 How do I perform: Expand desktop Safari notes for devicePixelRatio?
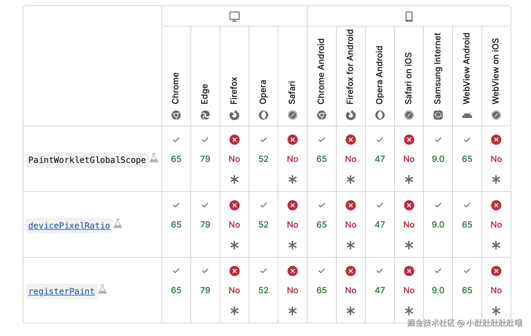click(x=293, y=245)
